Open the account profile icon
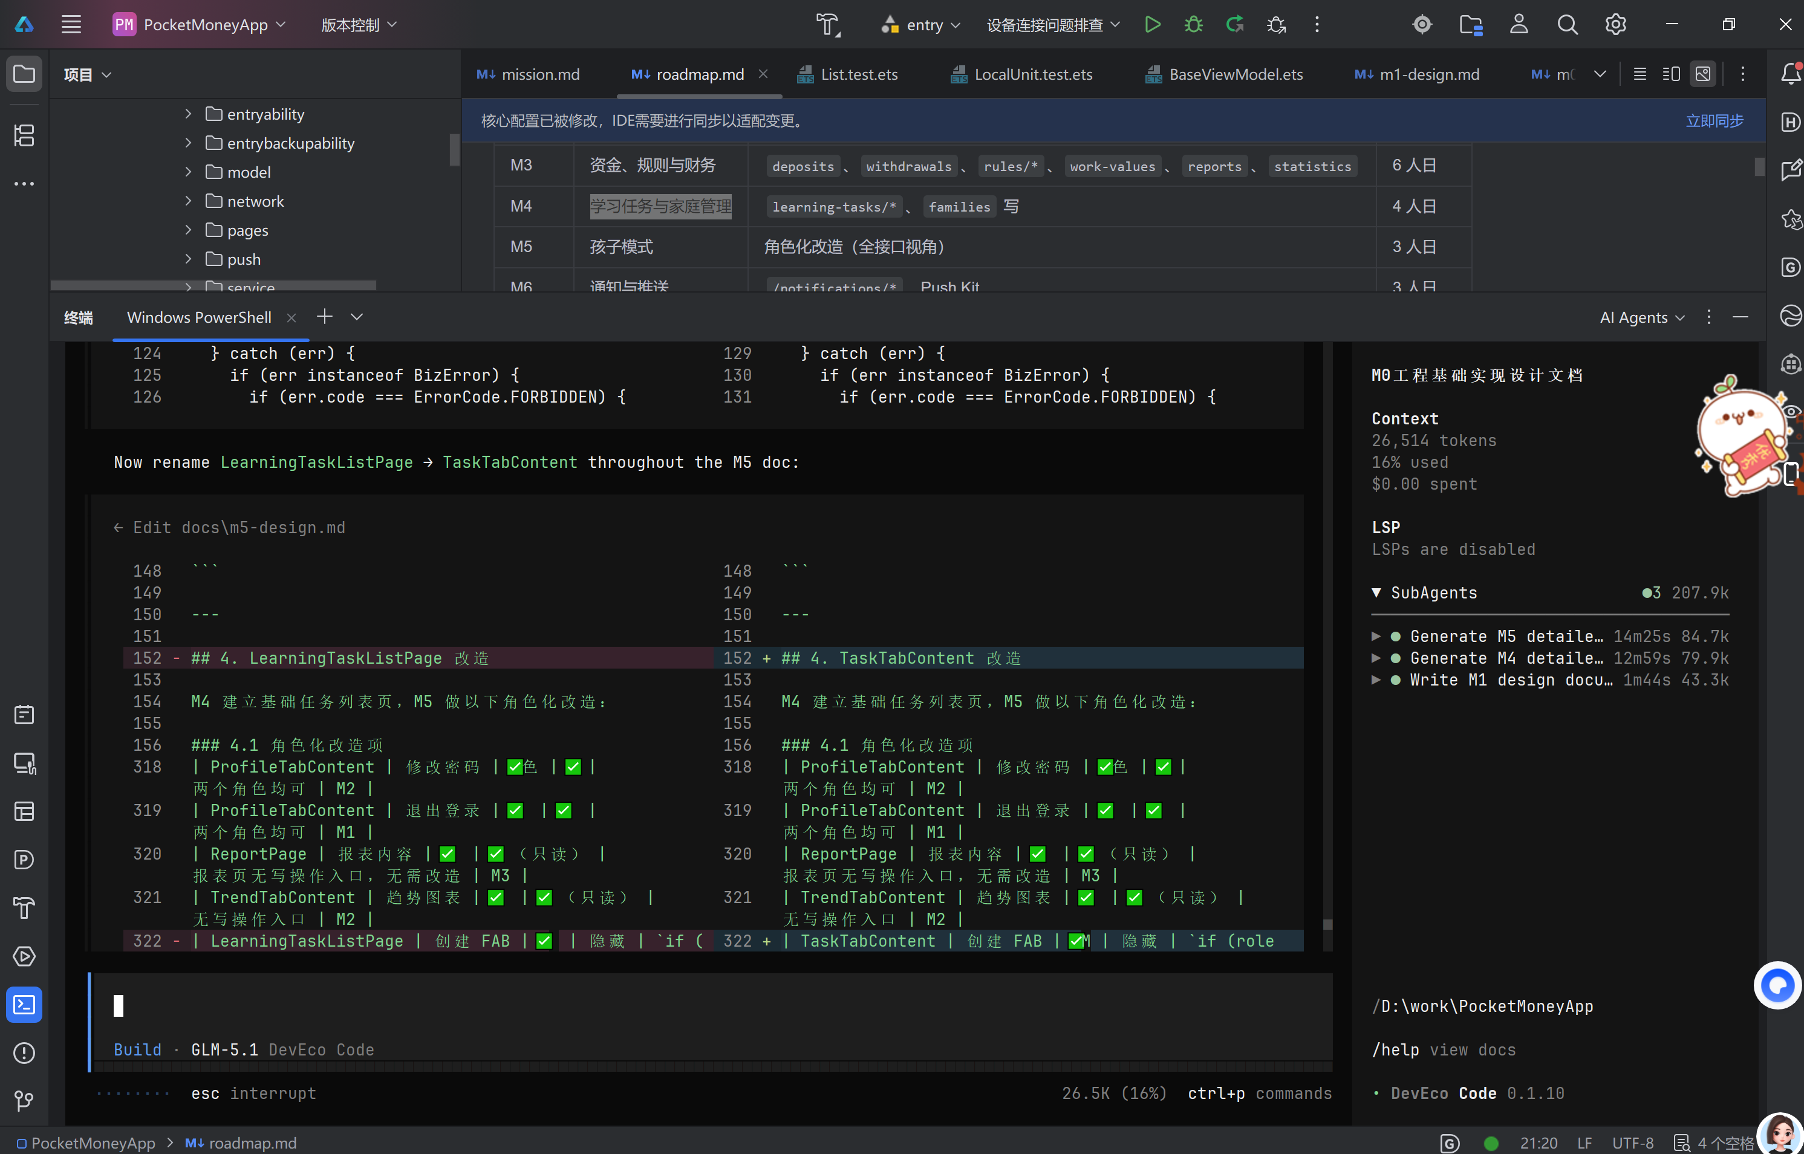The width and height of the screenshot is (1804, 1154). [1519, 25]
